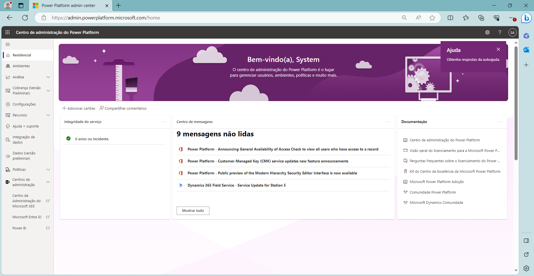534x276 pixels.
Task: Open Centro de administração do Power Platform documentation
Action: point(445,140)
